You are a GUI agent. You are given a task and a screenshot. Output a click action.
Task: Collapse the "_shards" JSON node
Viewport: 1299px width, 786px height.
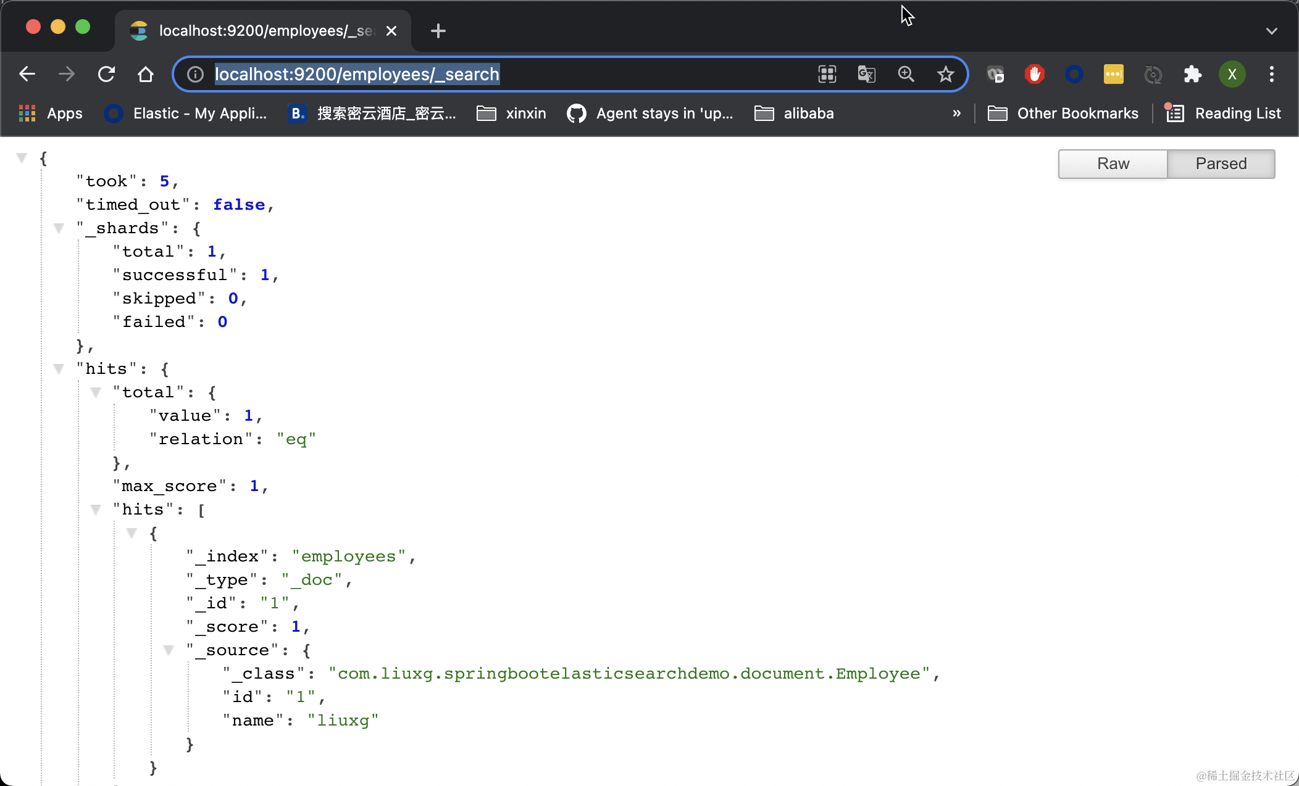click(59, 228)
